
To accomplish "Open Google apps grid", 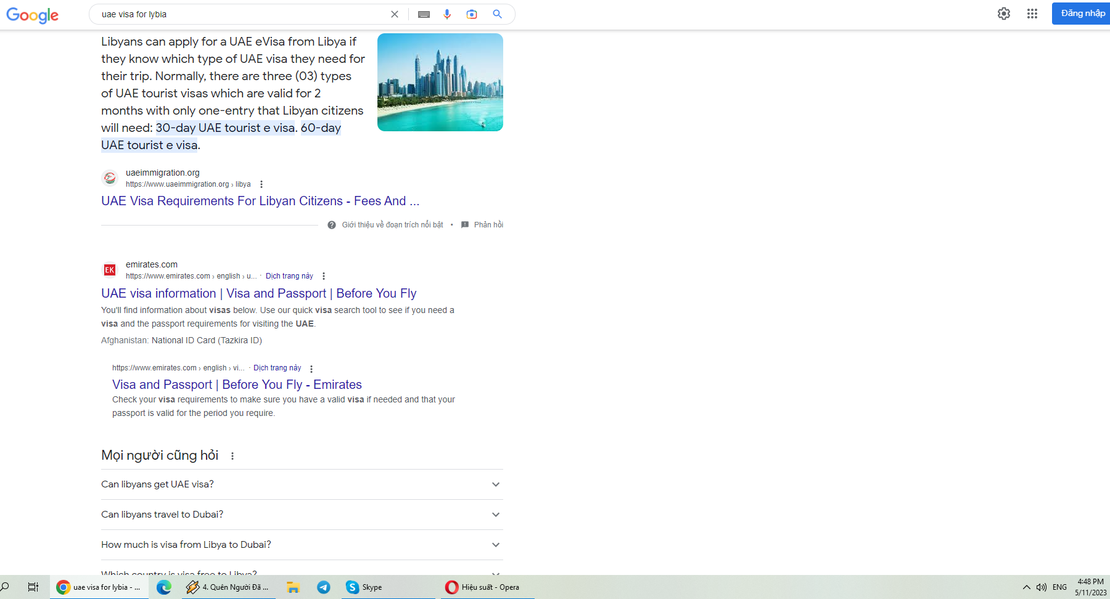I will click(x=1032, y=14).
